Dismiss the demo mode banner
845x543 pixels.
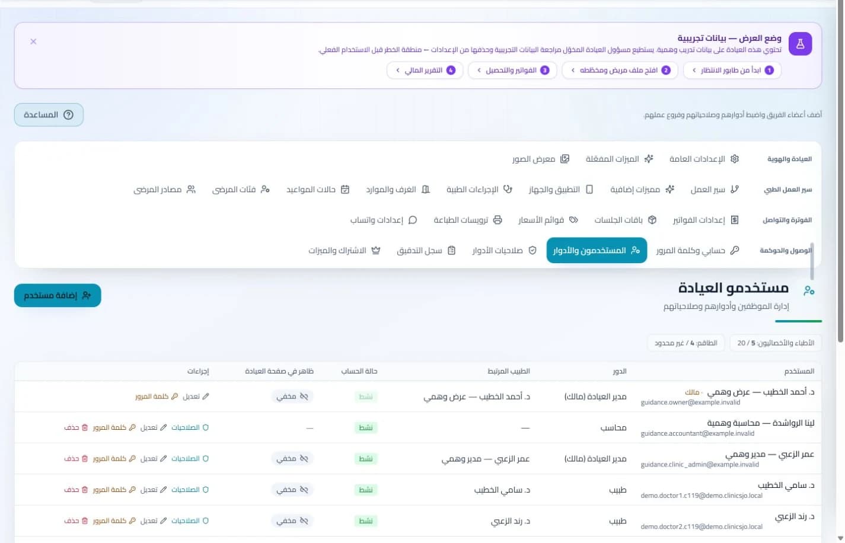click(33, 41)
